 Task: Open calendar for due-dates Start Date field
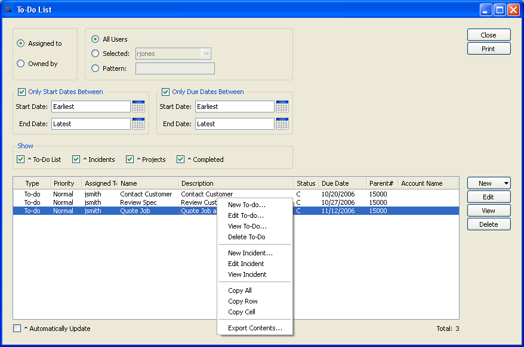282,107
